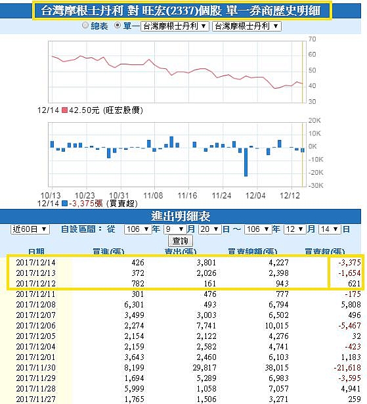
Task: Click the 進出明細表 section header
Action: coord(181,216)
